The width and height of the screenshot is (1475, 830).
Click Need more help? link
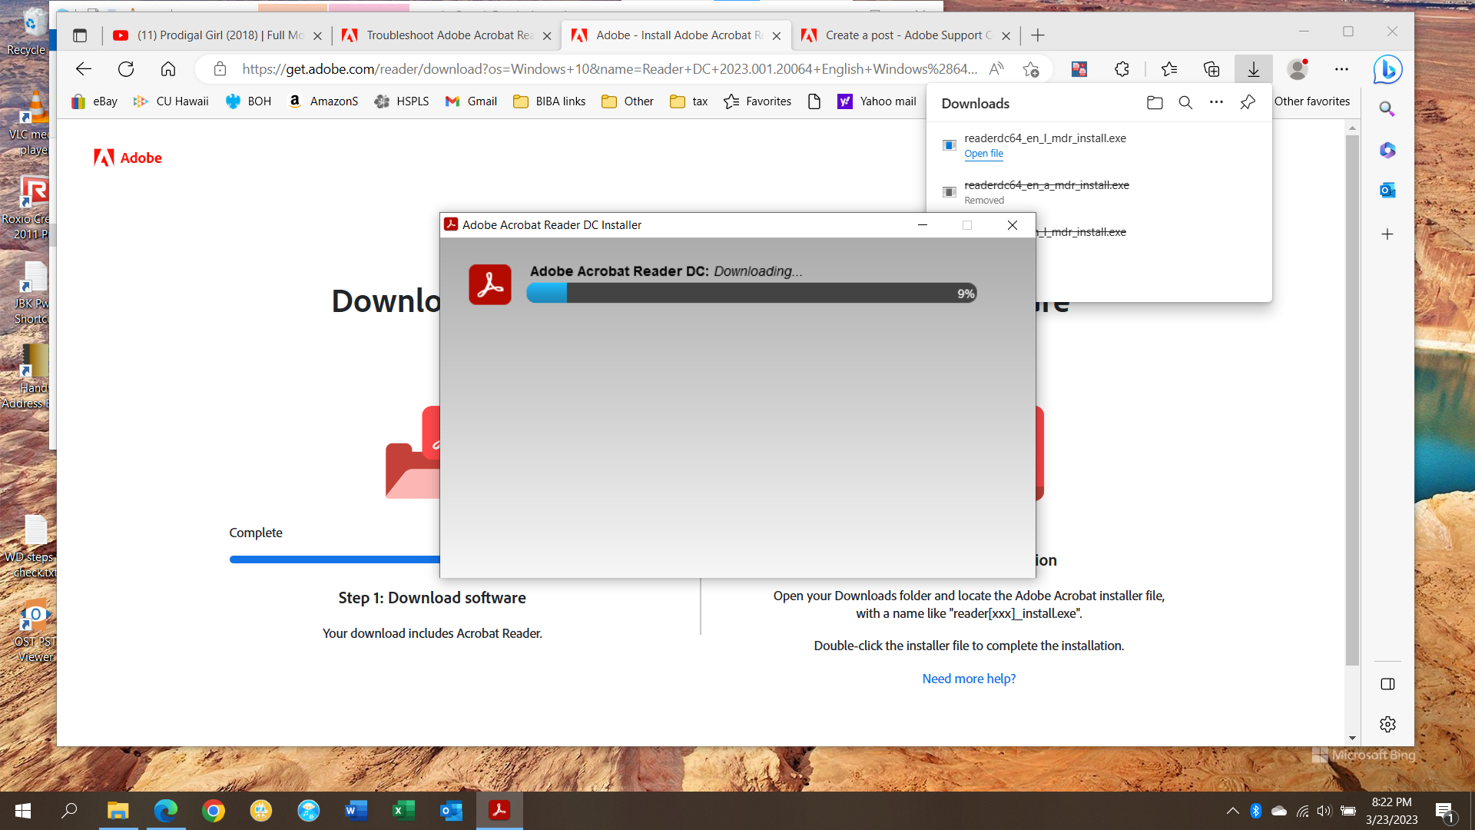click(969, 679)
